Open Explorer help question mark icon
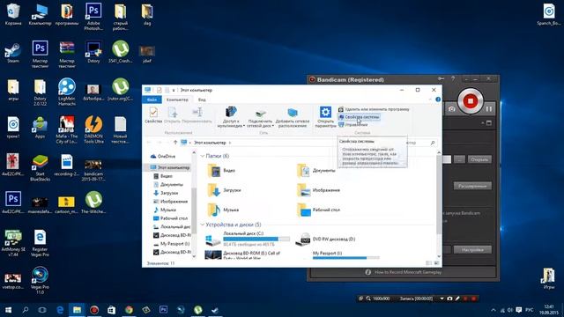564x317 pixels. coord(438,100)
